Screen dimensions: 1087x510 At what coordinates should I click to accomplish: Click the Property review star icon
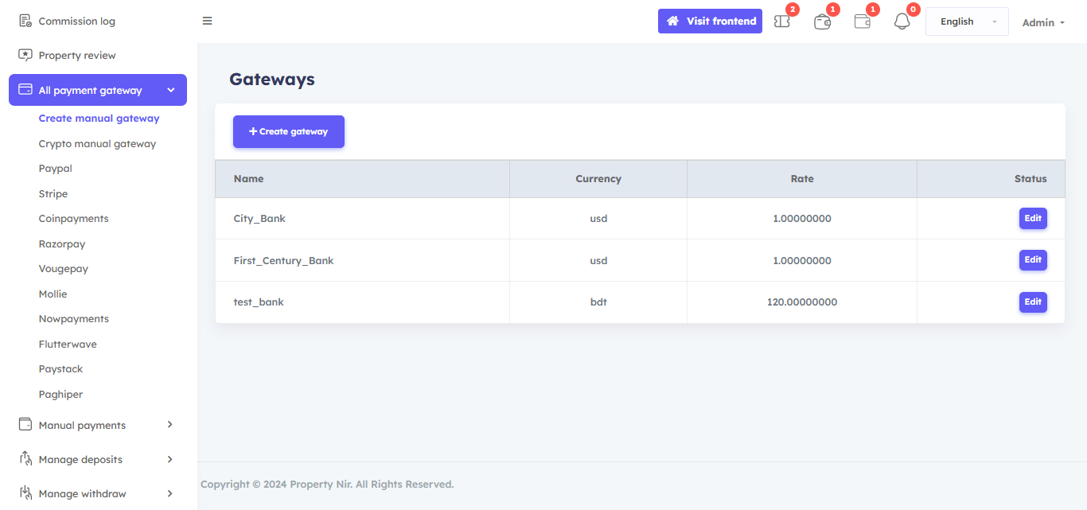[25, 55]
